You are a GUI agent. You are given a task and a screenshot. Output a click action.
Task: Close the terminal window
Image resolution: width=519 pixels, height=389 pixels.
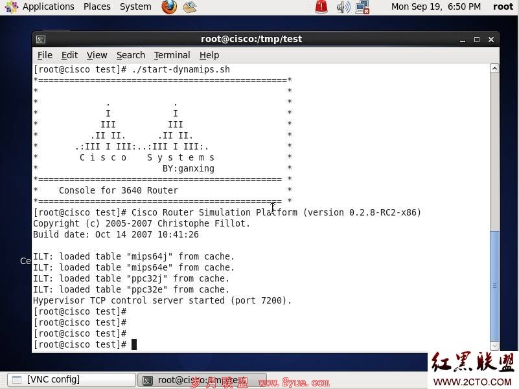(x=491, y=39)
